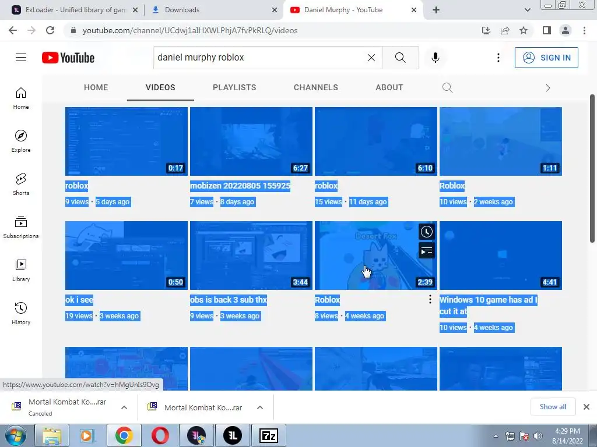Expand options for second Mortal Kombat download
The height and width of the screenshot is (447, 597).
(260, 407)
